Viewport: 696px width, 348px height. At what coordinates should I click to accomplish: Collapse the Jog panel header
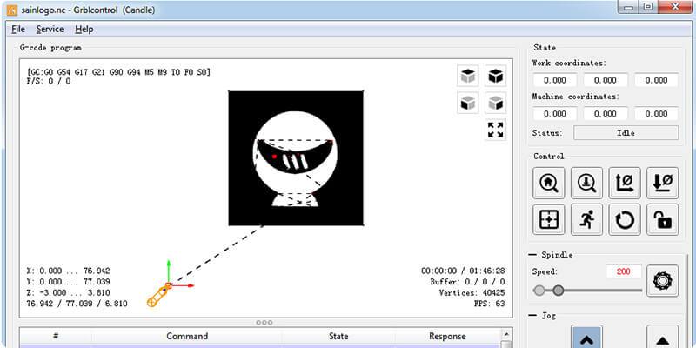(x=542, y=316)
